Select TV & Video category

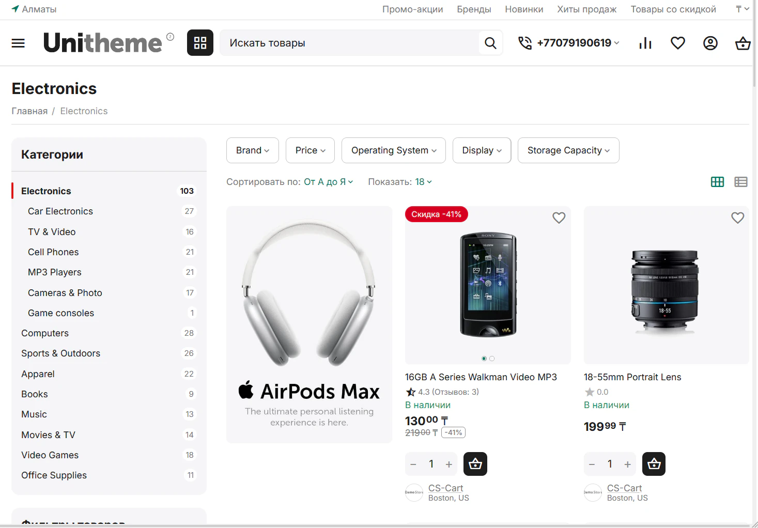52,232
